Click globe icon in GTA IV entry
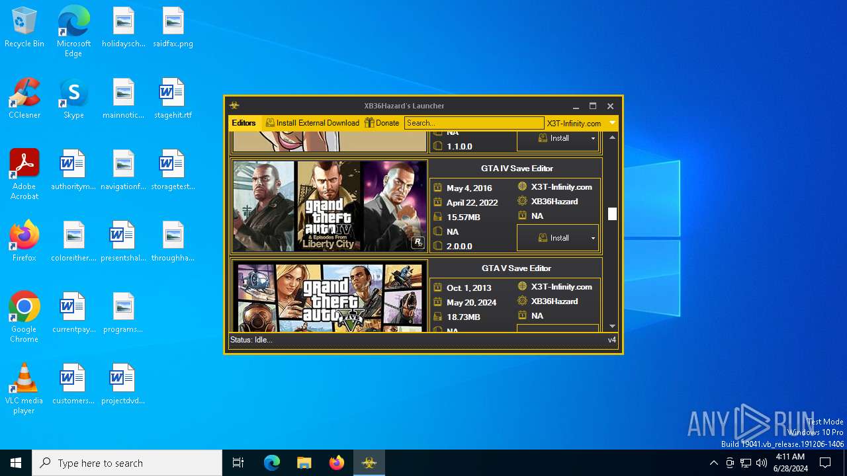The width and height of the screenshot is (847, 476). coord(522,186)
